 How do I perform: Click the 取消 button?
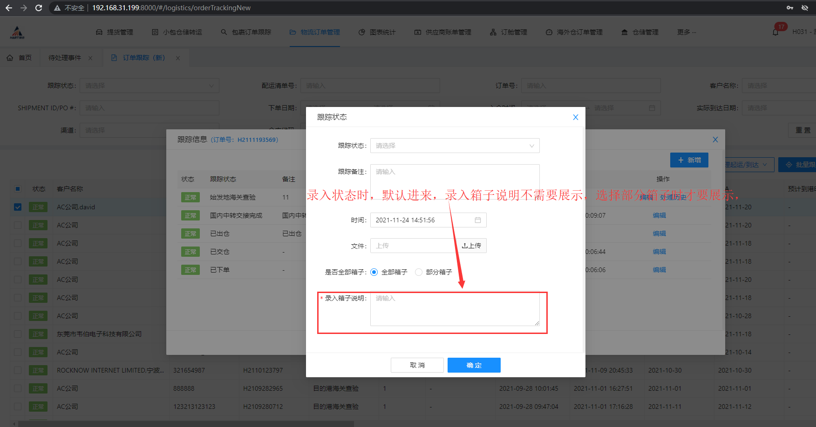pos(417,365)
